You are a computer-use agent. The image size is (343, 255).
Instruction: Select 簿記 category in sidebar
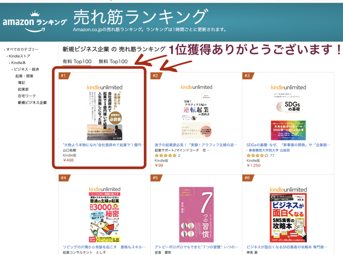point(21,83)
